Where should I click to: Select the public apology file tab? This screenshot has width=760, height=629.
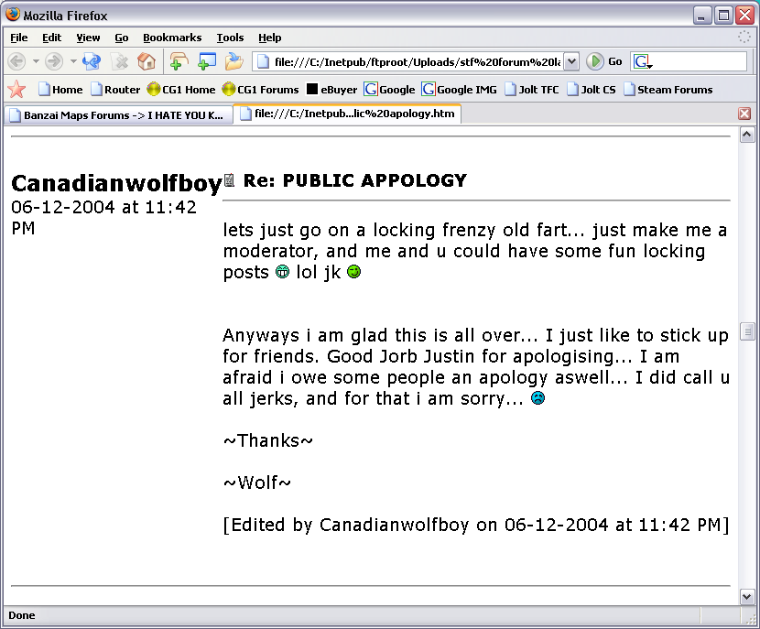pyautogui.click(x=348, y=114)
